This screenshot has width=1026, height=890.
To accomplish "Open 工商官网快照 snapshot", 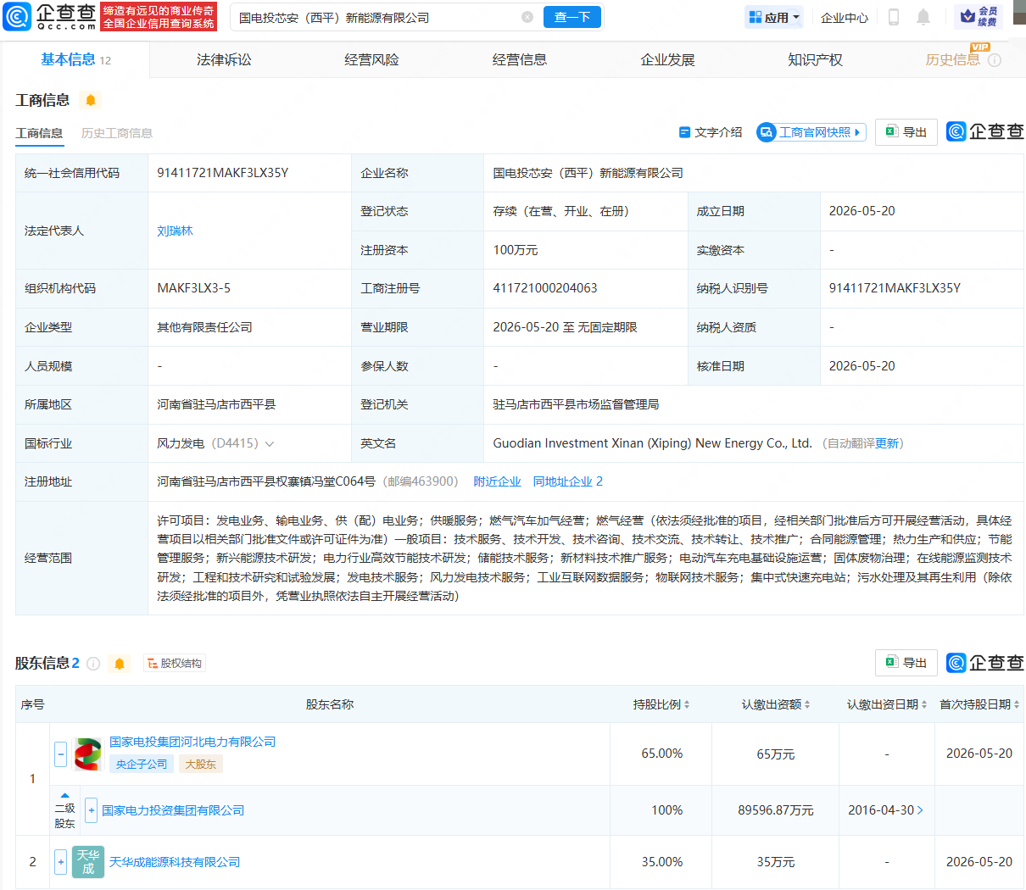I will coord(811,132).
